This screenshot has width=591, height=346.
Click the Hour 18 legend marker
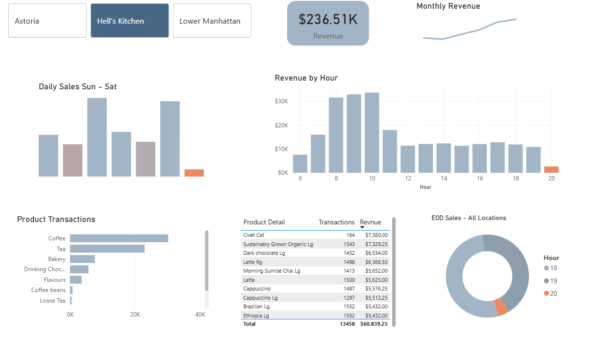click(546, 268)
